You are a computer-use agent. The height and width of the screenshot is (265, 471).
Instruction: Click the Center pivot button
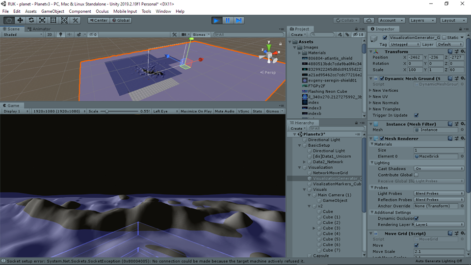tap(98, 20)
